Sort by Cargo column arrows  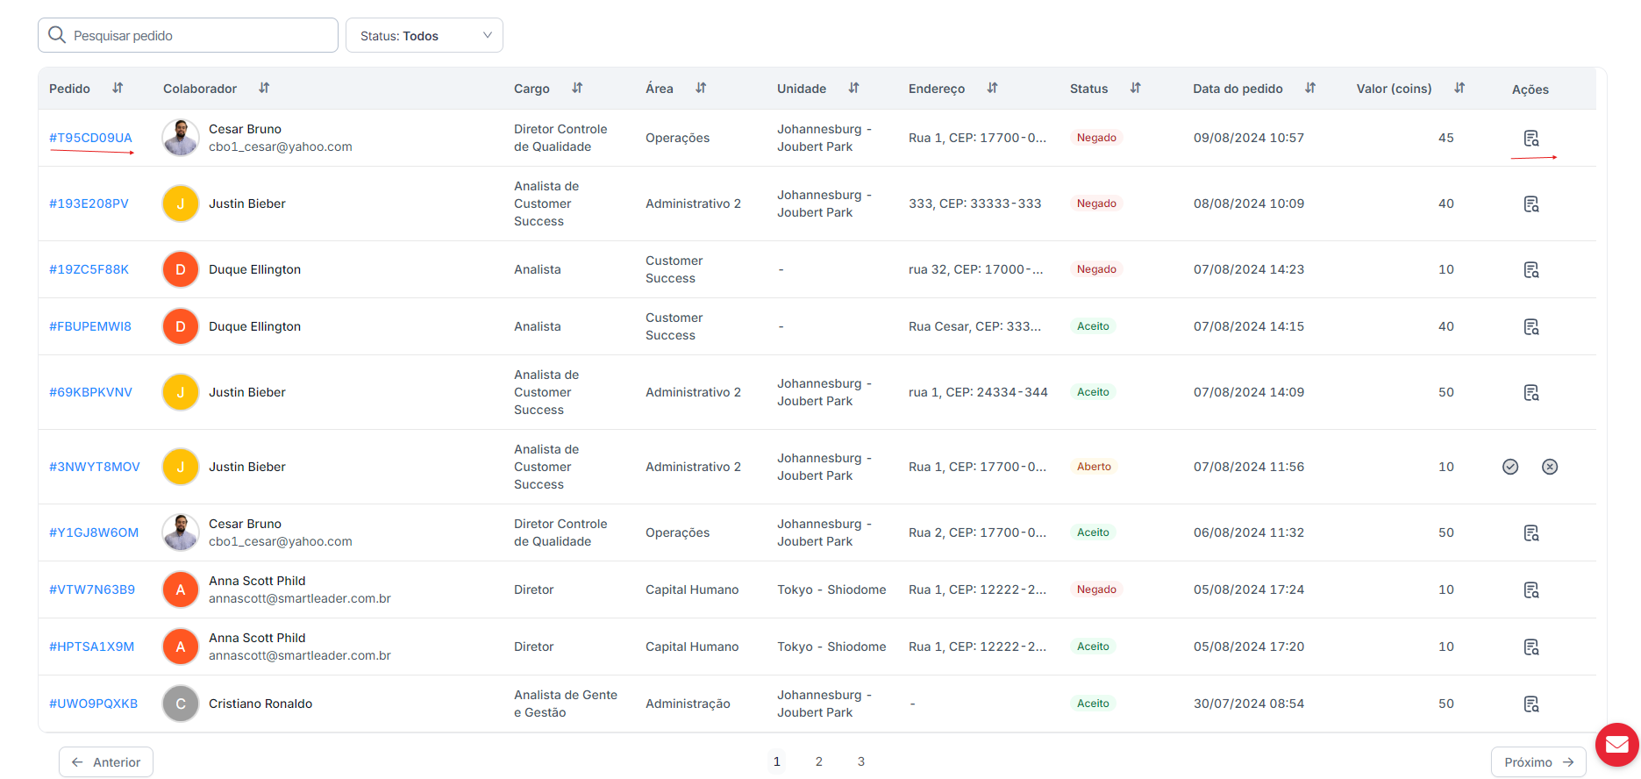tap(577, 88)
